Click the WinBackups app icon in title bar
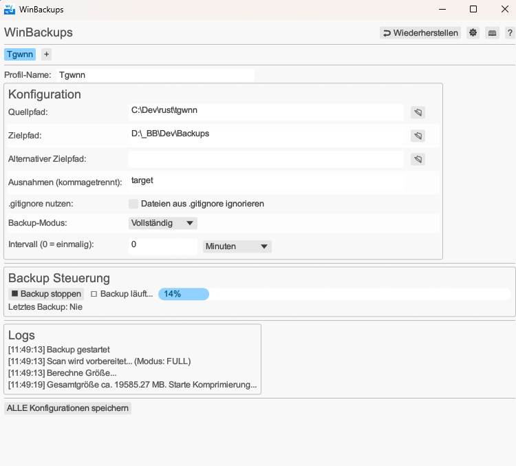The image size is (516, 466). point(9,9)
